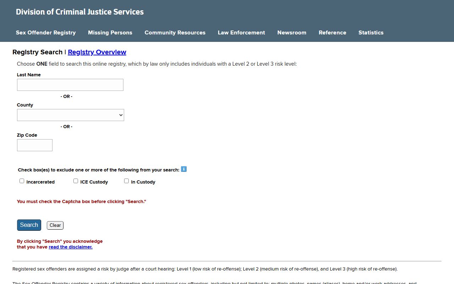The height and width of the screenshot is (284, 454).
Task: View the Statistics menu
Action: click(x=371, y=33)
